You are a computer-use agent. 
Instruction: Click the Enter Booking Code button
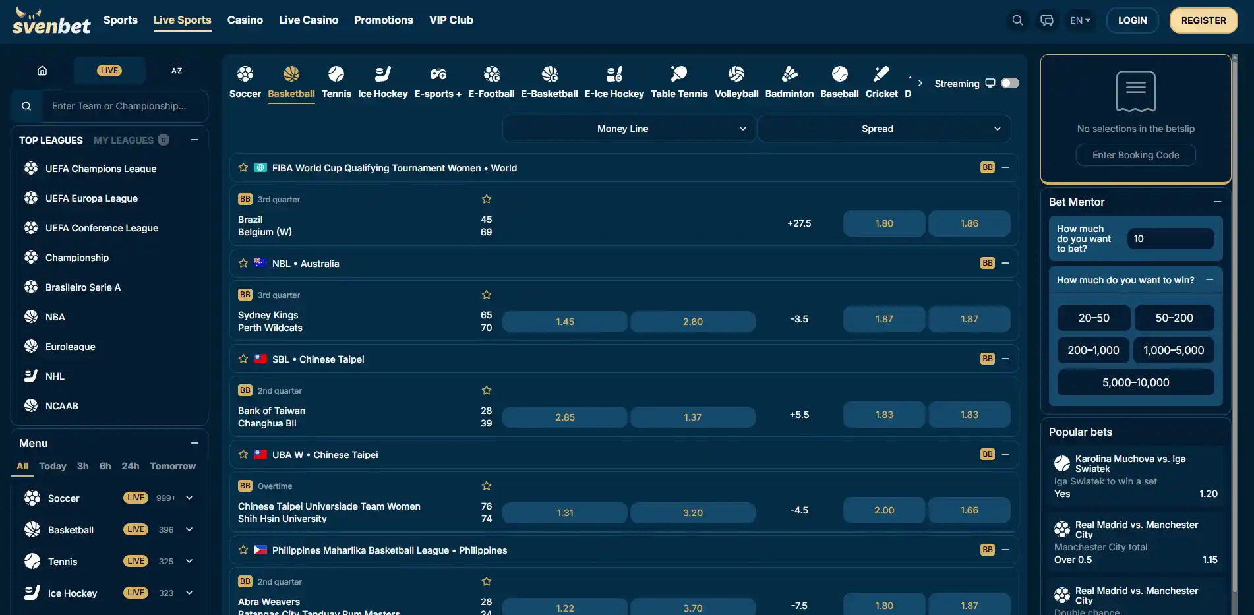click(1135, 155)
